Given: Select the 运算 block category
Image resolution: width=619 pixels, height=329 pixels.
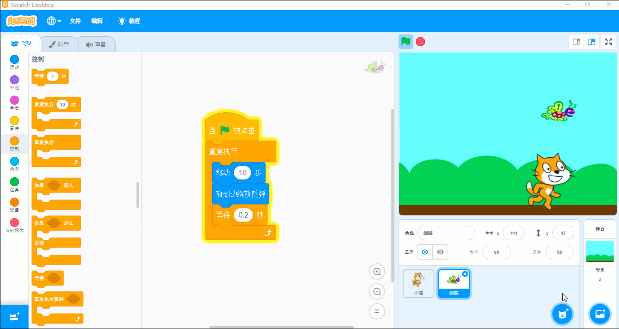Looking at the screenshot, I should pyautogui.click(x=15, y=184).
